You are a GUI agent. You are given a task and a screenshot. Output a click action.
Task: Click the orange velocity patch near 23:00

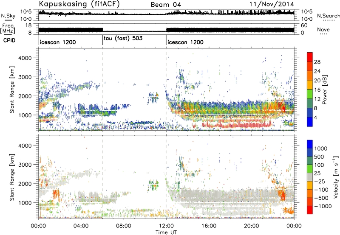(282, 194)
